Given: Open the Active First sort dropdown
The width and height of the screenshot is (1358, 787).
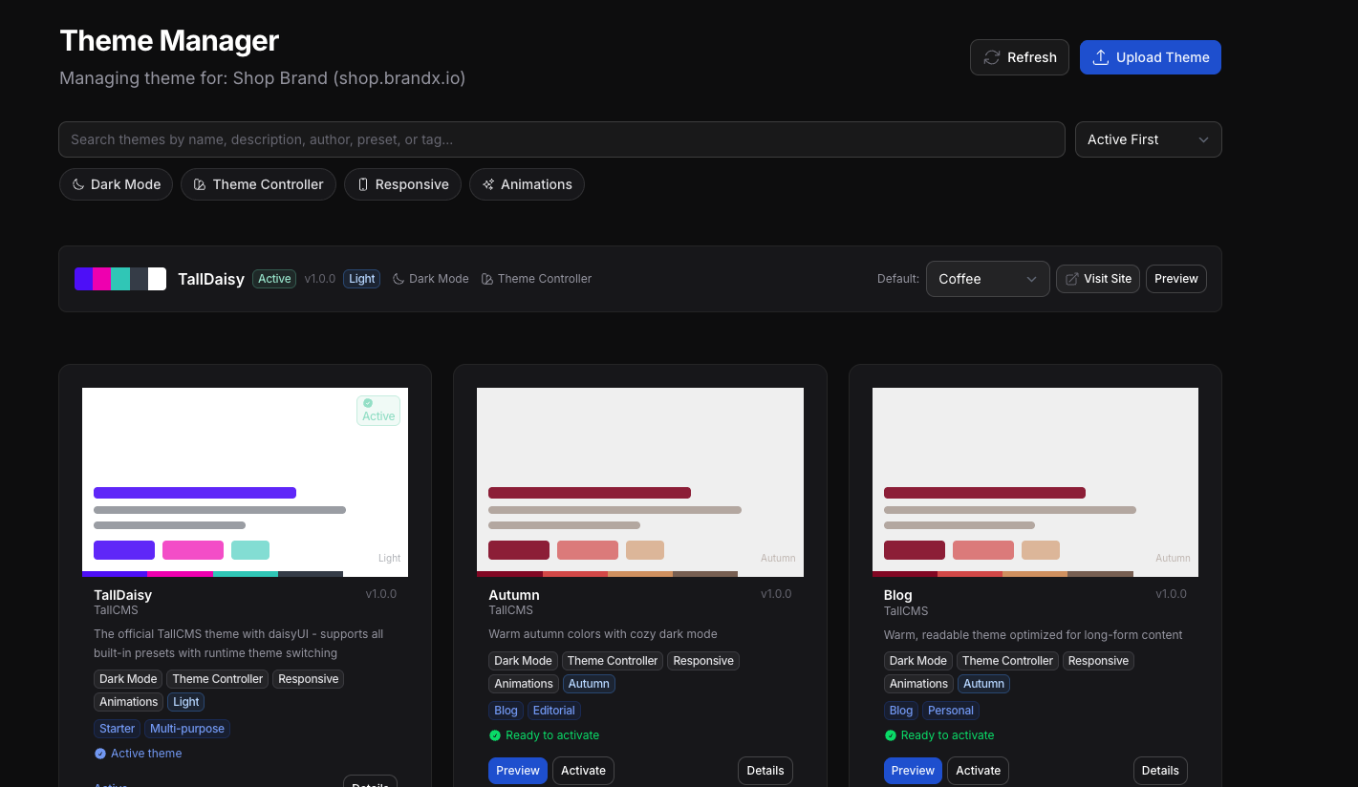Looking at the screenshot, I should [1148, 139].
